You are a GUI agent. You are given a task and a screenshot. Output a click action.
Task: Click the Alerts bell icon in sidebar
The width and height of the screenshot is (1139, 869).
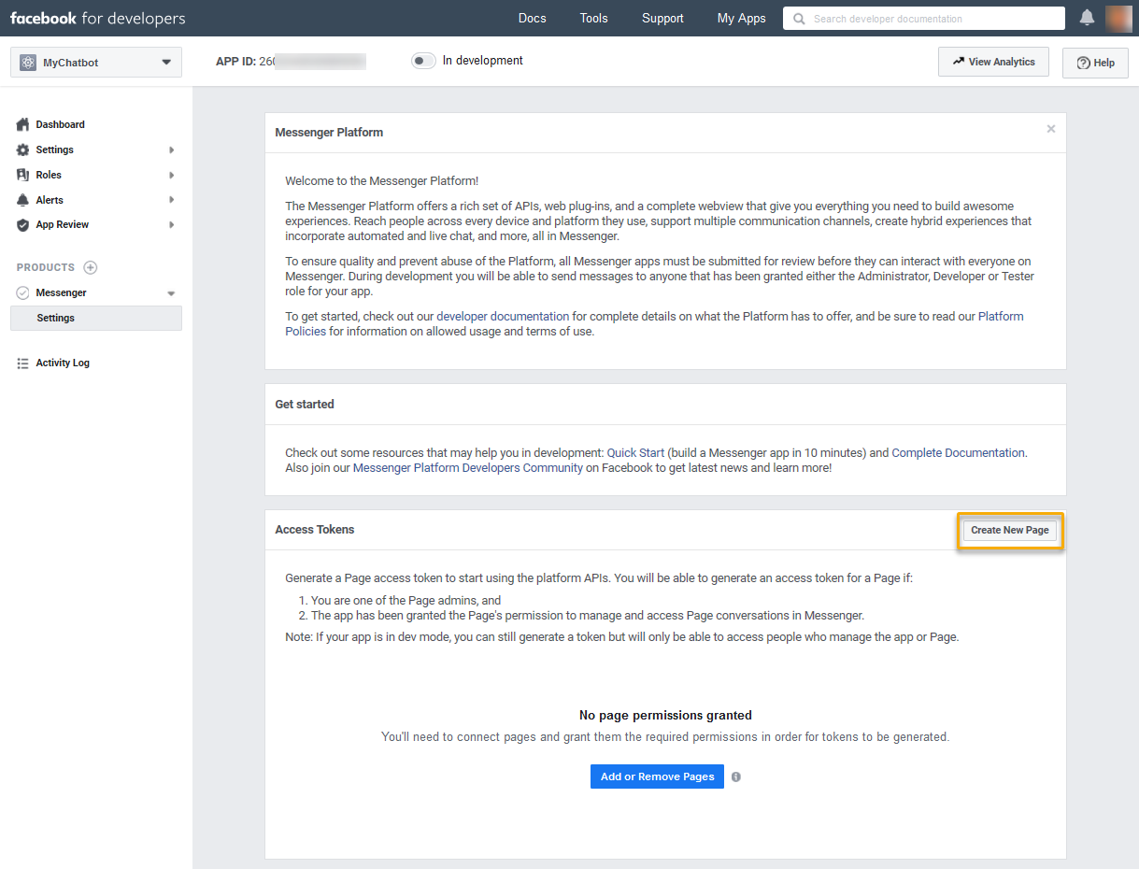tap(23, 200)
